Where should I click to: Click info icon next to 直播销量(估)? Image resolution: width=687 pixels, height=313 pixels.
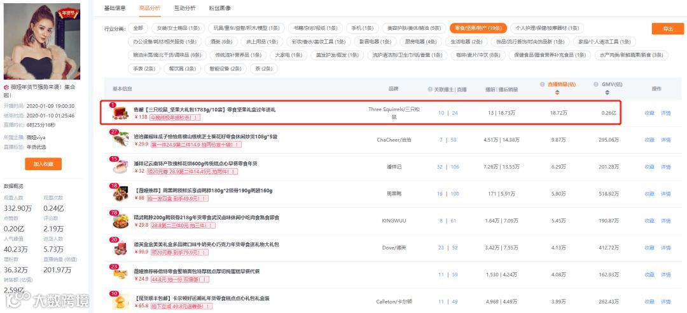pyautogui.click(x=542, y=84)
